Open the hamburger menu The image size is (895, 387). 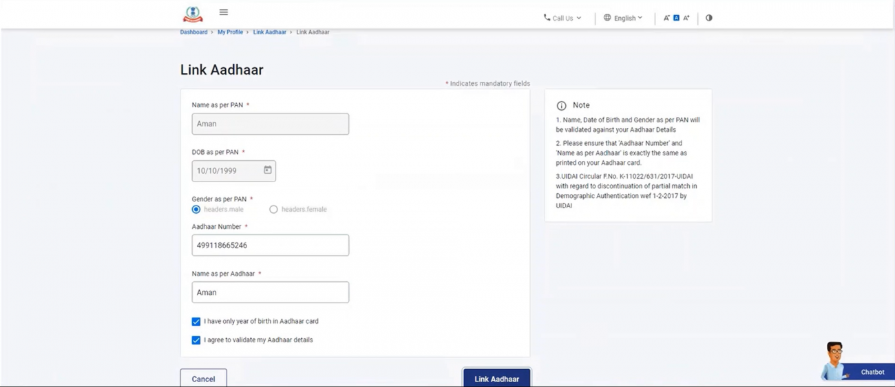coord(223,12)
